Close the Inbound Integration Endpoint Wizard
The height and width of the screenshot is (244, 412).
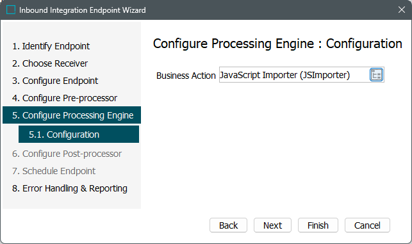(401, 10)
